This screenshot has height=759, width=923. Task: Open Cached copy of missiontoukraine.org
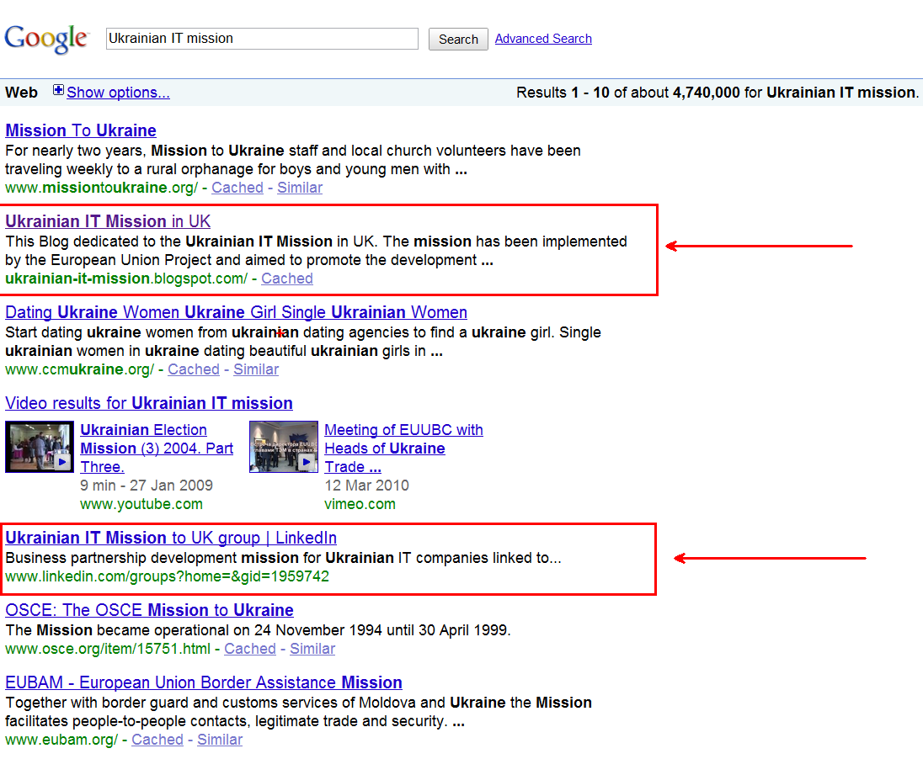point(237,188)
